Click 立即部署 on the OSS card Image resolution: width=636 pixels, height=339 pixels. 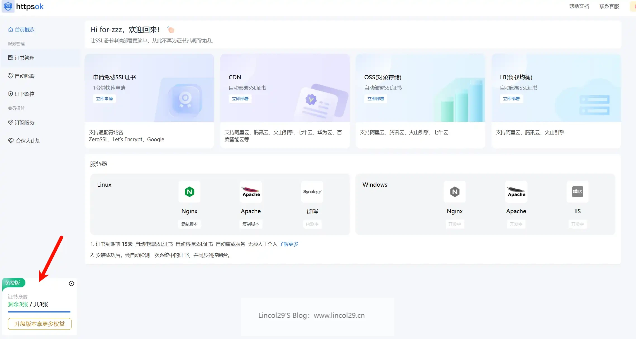point(376,98)
